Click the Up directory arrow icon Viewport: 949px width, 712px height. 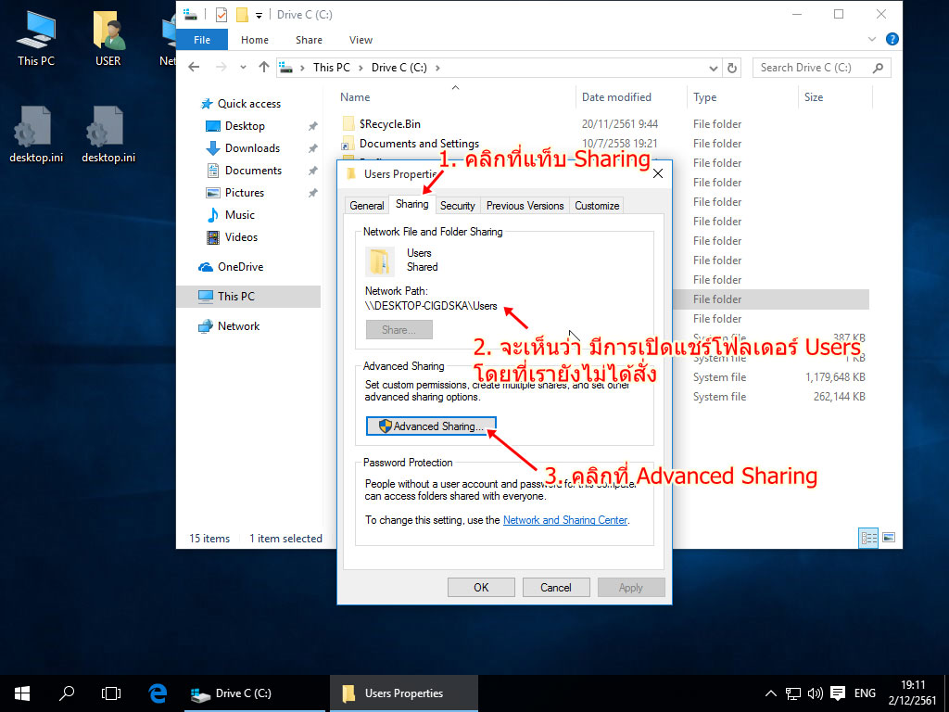(x=264, y=68)
